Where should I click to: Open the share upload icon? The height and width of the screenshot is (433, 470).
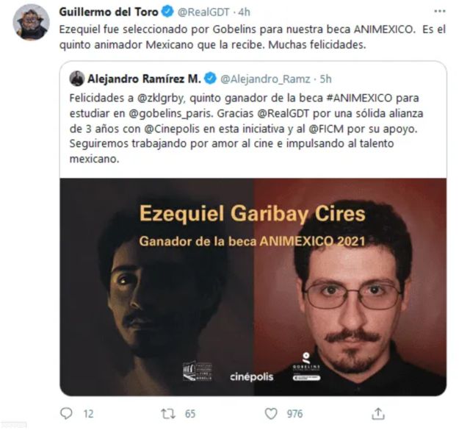click(x=378, y=413)
